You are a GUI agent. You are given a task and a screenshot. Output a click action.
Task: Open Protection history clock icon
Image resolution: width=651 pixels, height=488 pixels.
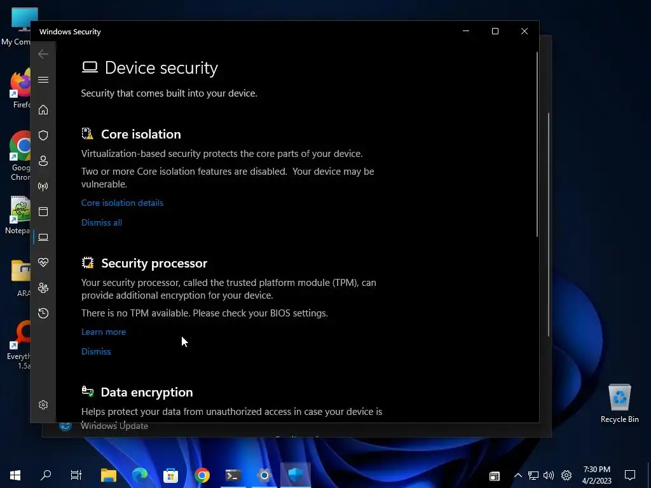43,313
